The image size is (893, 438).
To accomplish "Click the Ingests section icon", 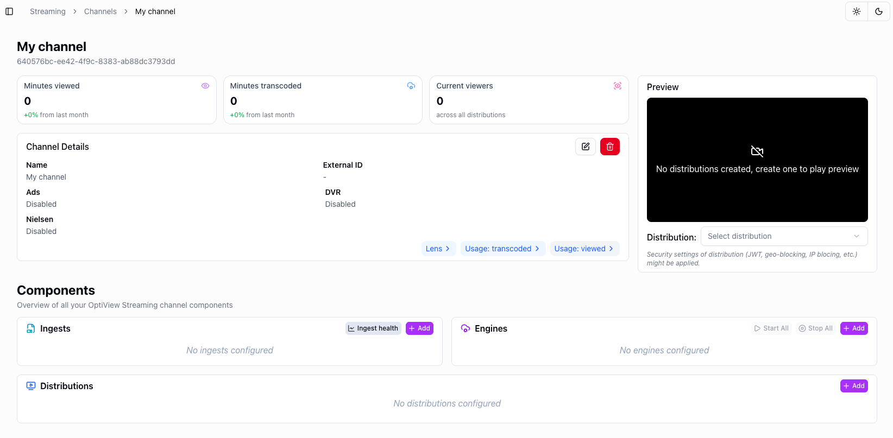I will pyautogui.click(x=31, y=328).
